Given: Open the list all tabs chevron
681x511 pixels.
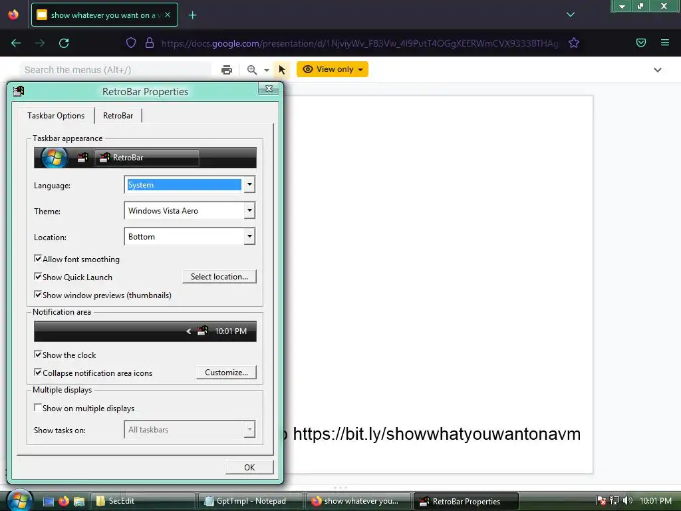Looking at the screenshot, I should click(x=571, y=15).
